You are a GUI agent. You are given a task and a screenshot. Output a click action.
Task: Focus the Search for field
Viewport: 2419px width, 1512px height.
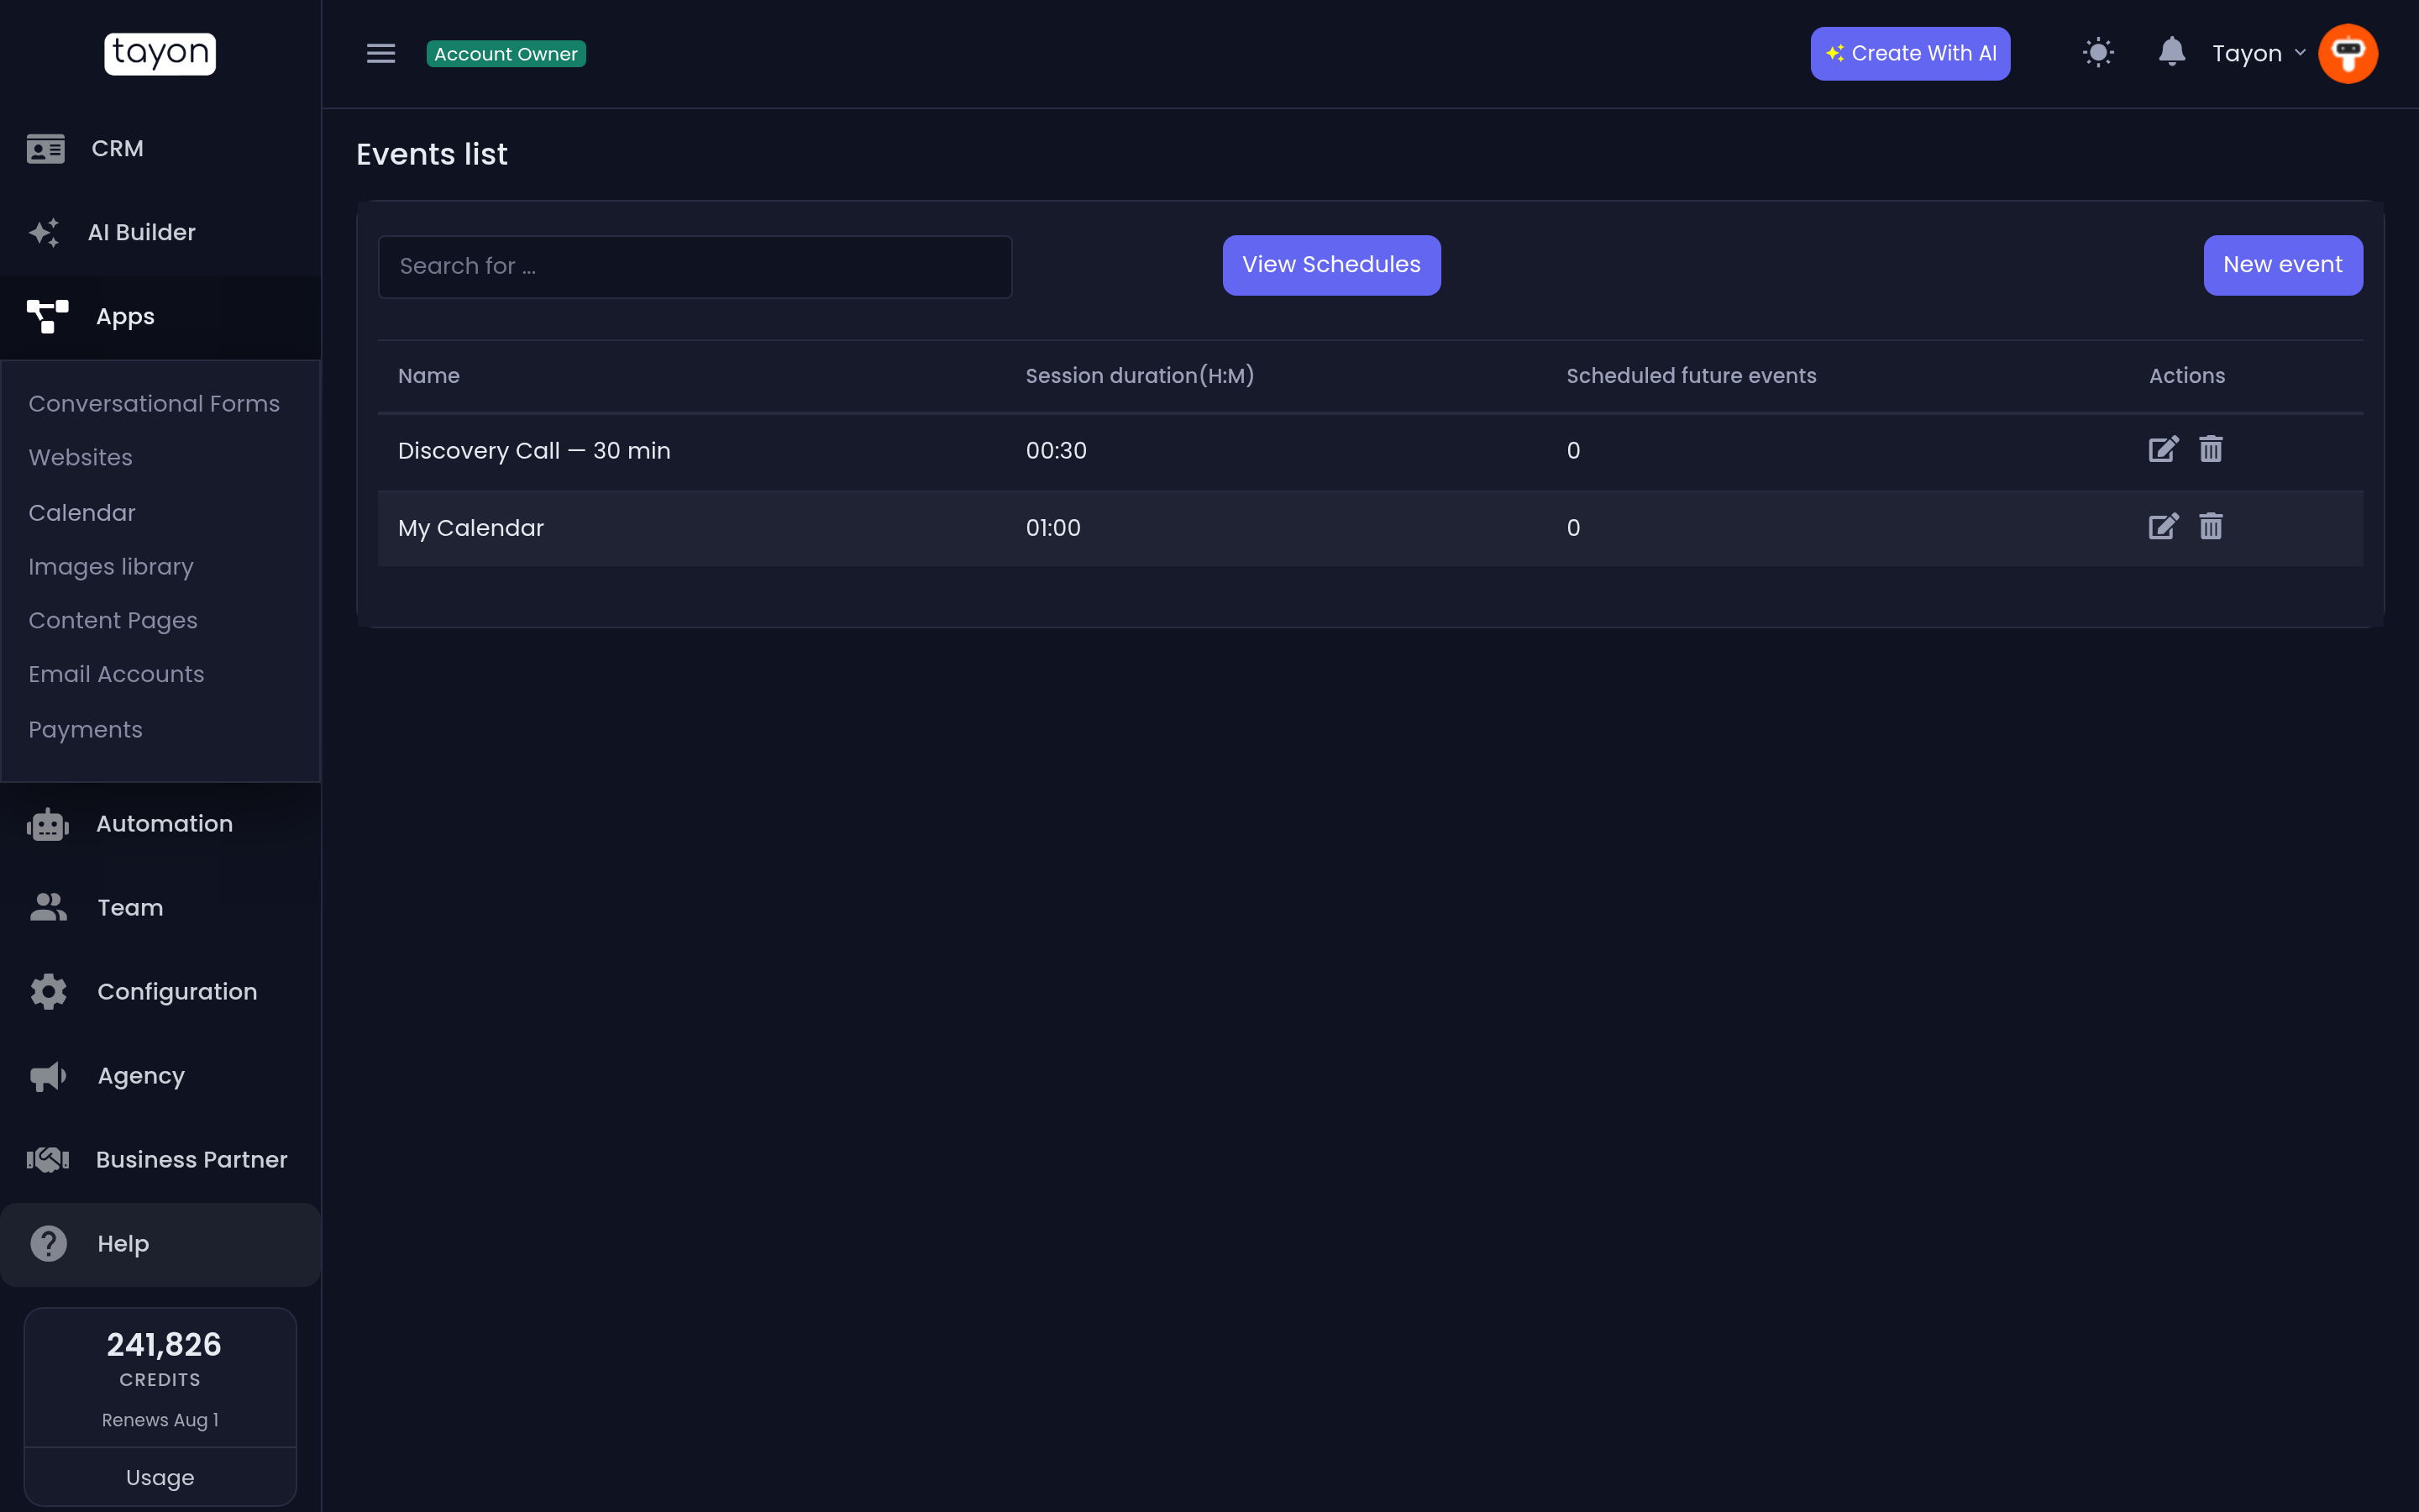[695, 266]
